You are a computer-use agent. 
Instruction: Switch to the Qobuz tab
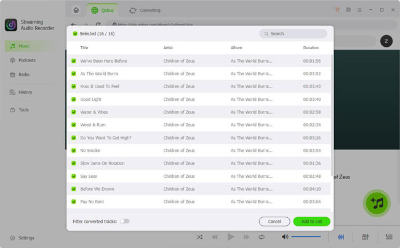click(102, 10)
